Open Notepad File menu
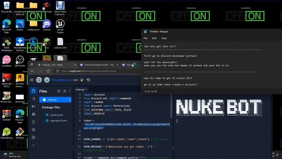 coord(145,38)
